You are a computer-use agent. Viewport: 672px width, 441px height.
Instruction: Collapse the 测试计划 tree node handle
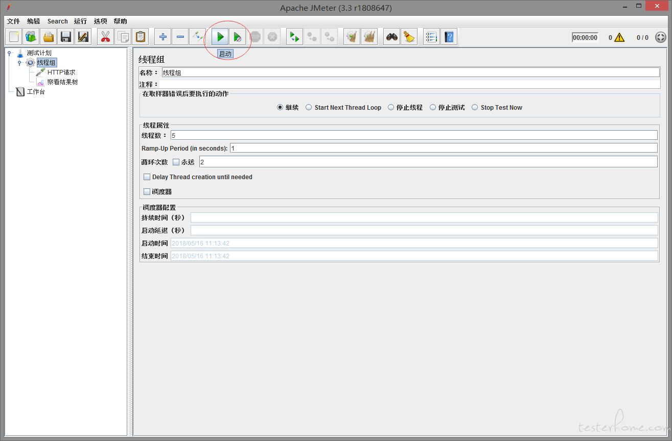(9, 53)
